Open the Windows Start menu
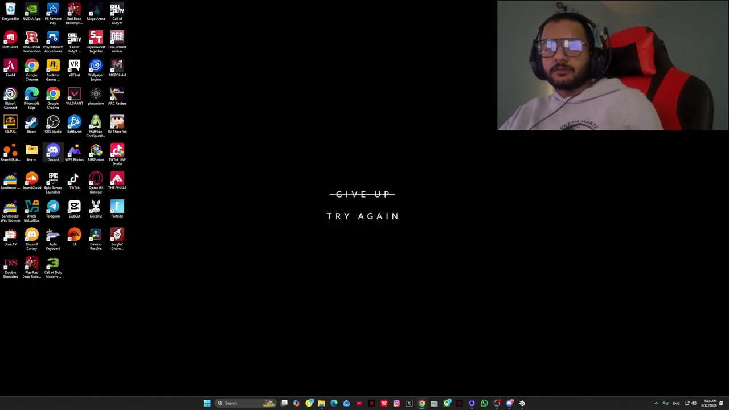 coord(207,403)
